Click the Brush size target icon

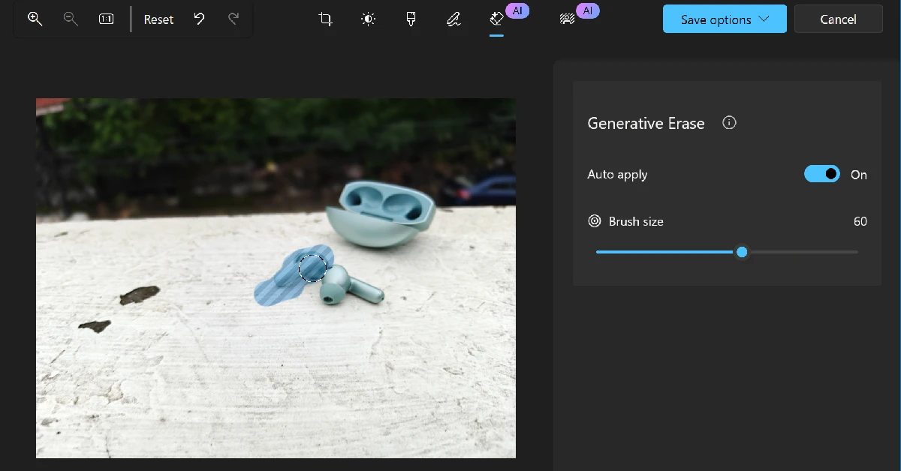tap(595, 221)
